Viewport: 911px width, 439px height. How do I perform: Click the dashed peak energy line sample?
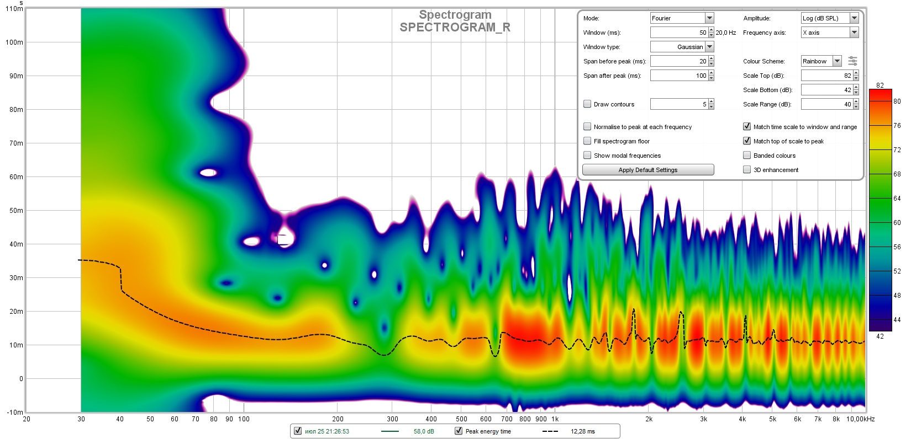[x=550, y=431]
